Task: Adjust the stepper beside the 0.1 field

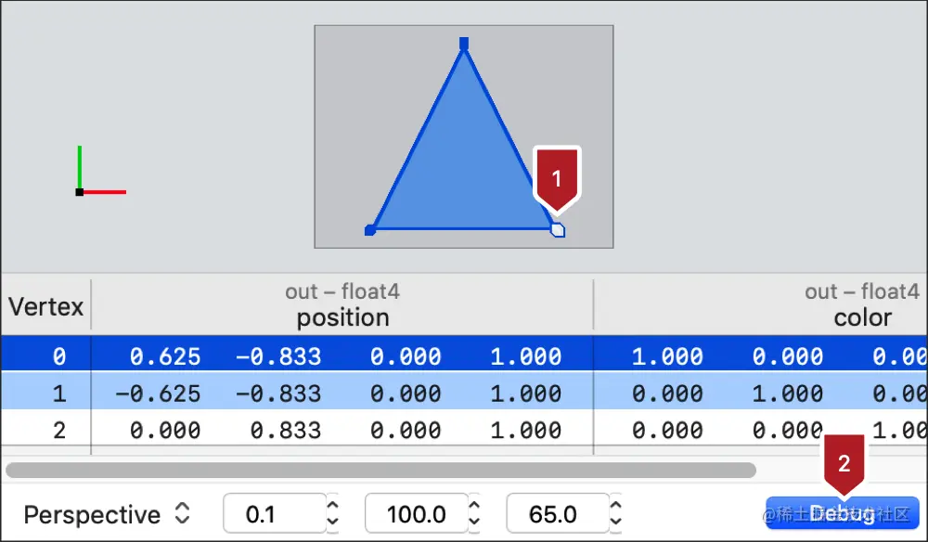Action: click(x=332, y=513)
